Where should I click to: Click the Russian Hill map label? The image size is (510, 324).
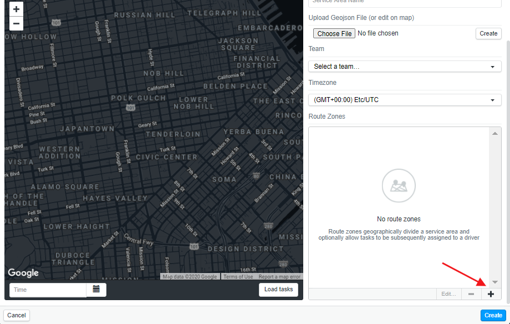[x=145, y=15]
